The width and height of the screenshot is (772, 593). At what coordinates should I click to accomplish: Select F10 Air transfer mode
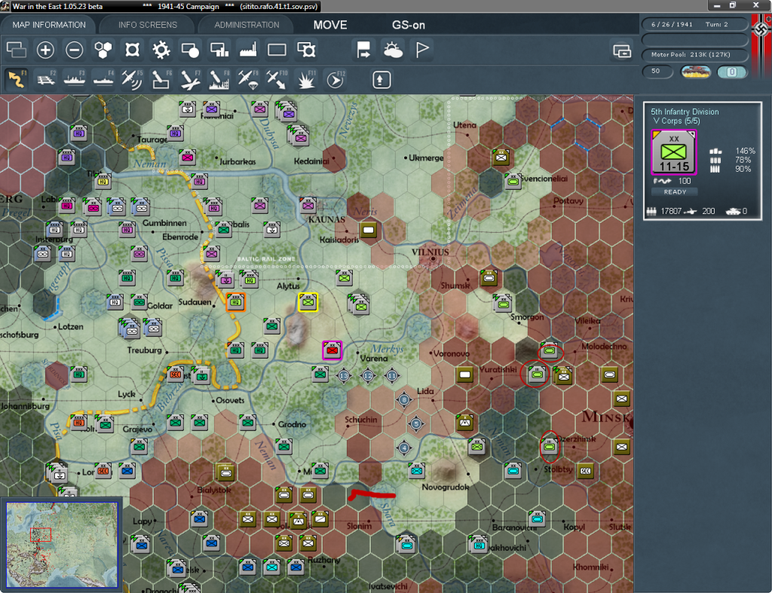point(277,80)
